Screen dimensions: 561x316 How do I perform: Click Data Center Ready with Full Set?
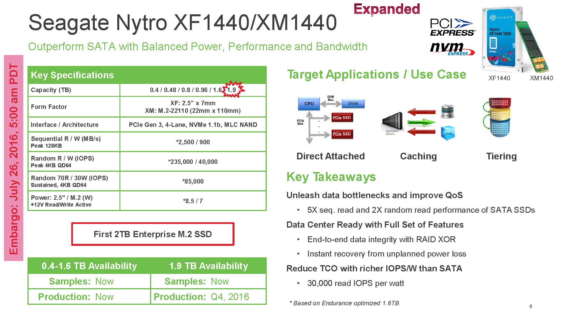point(375,225)
